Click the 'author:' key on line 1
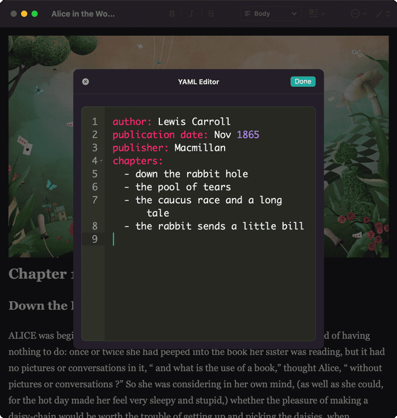The image size is (397, 418). [132, 122]
